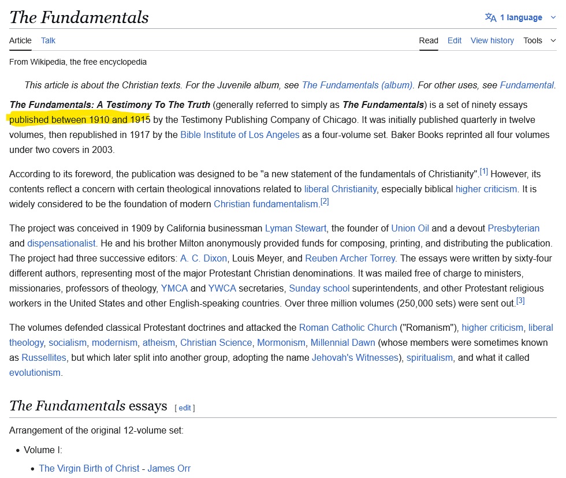Follow the Mormonism link

coord(281,343)
